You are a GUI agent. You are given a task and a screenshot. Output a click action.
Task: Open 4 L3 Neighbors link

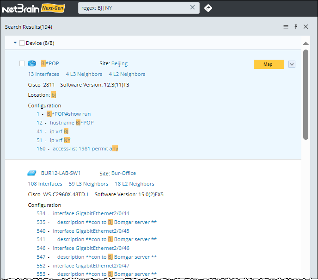pos(84,74)
